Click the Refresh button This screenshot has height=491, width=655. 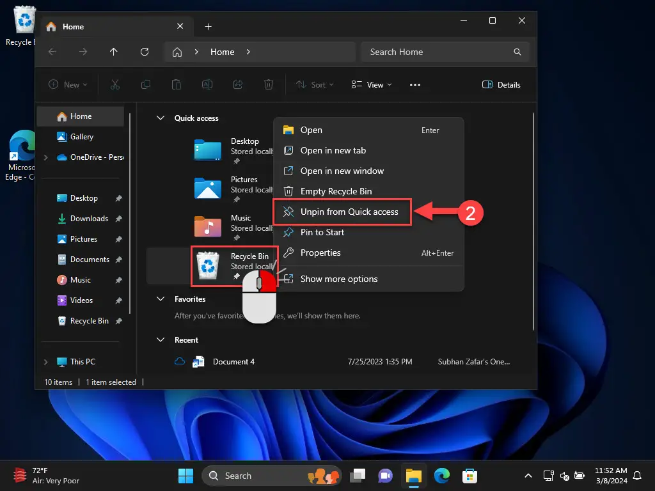[x=145, y=52]
